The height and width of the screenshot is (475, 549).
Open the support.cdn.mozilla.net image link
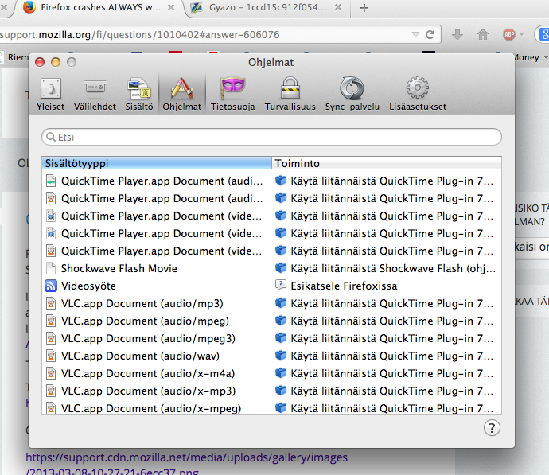[x=187, y=464]
